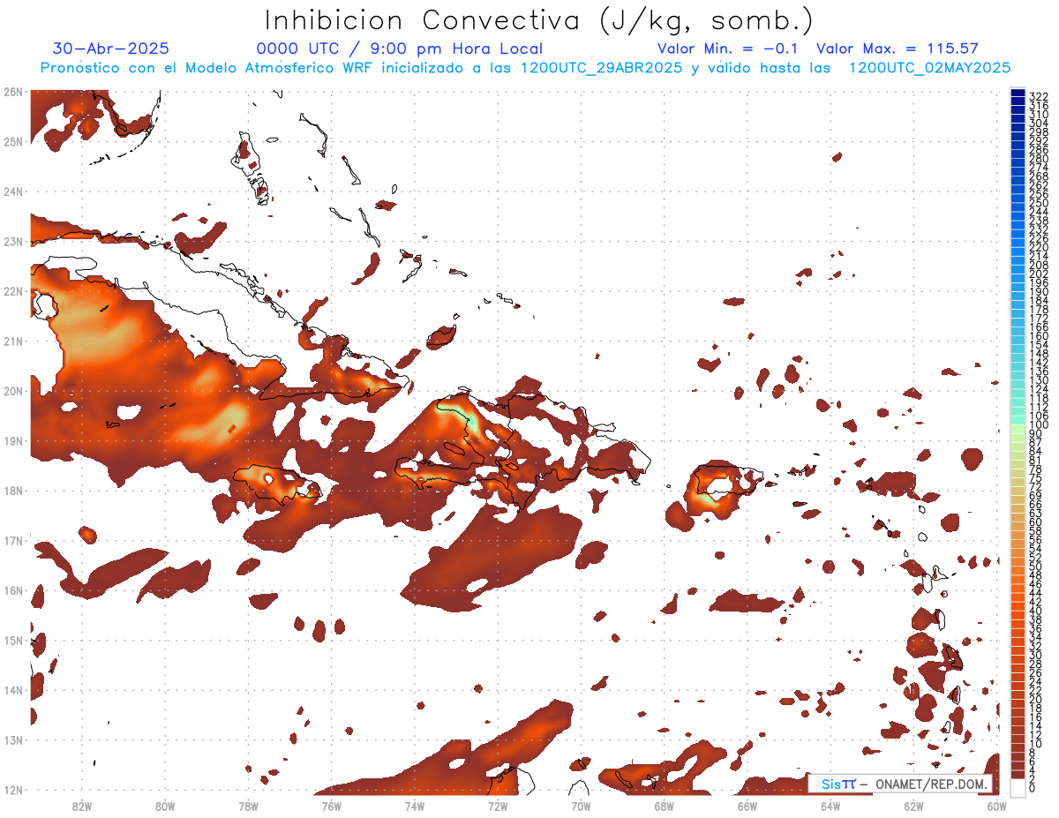Click the 13N latitude label
The height and width of the screenshot is (818, 1059).
[12, 739]
